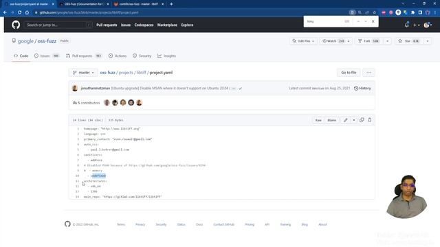Open Edit Pins dropdown
This screenshot has width=440, height=247.
(x=303, y=41)
